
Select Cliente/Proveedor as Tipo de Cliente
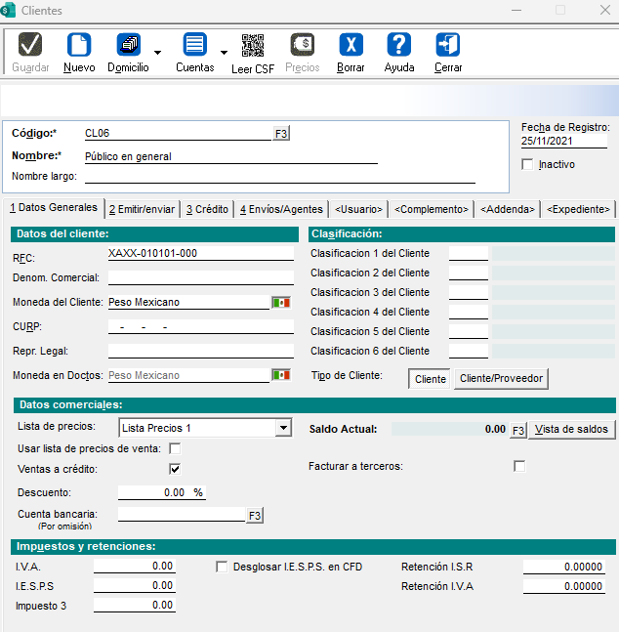point(501,378)
